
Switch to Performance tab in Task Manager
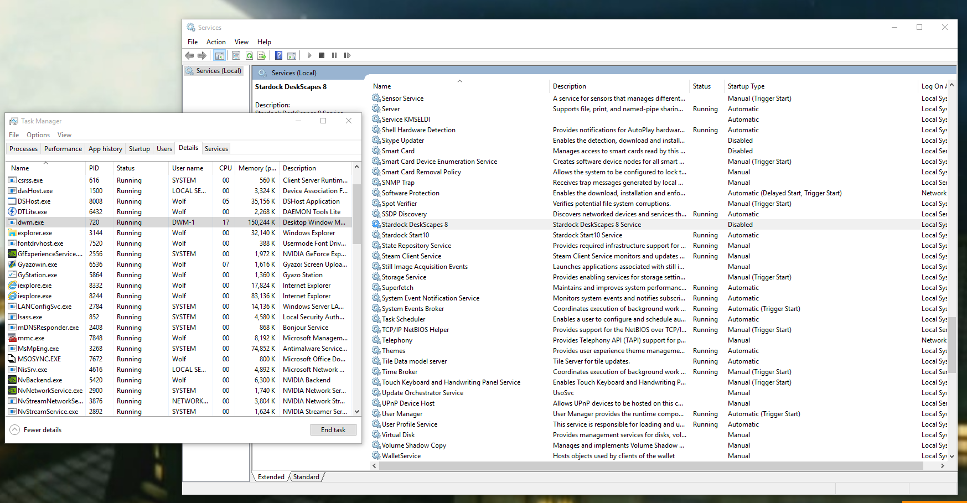[x=63, y=149]
